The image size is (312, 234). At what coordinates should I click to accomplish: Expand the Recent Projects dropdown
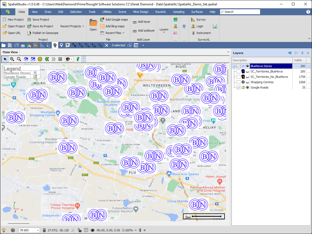72,26
